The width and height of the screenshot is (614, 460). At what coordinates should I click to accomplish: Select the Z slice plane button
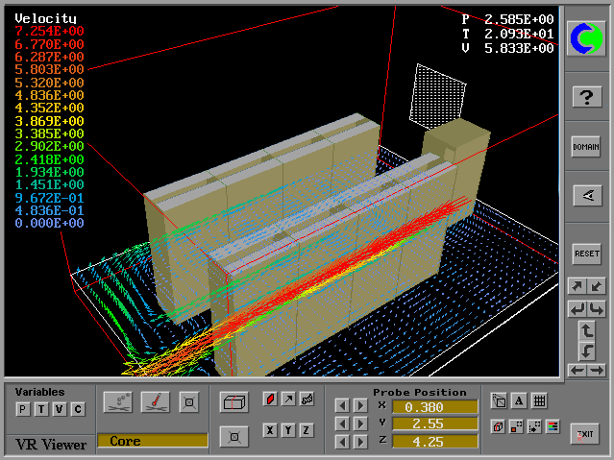coord(307,430)
